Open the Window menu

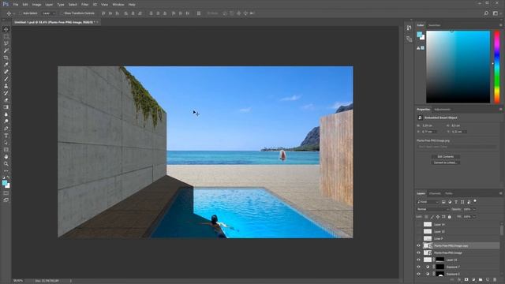[118, 5]
